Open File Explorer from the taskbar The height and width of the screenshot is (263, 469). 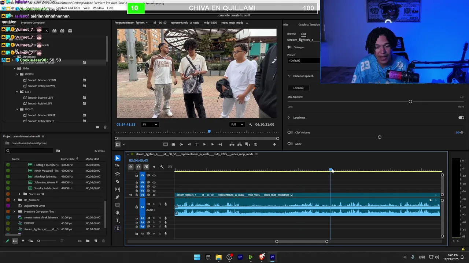tap(218, 257)
